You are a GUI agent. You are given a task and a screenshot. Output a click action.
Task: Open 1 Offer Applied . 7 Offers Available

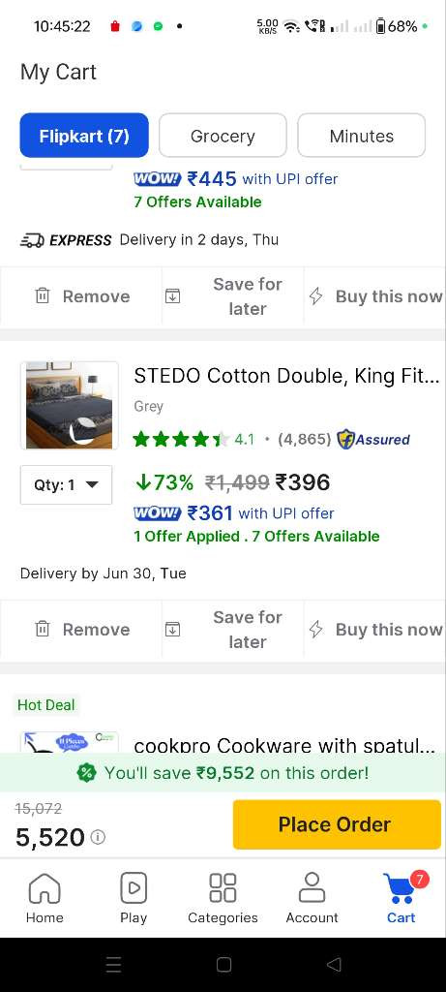(256, 536)
